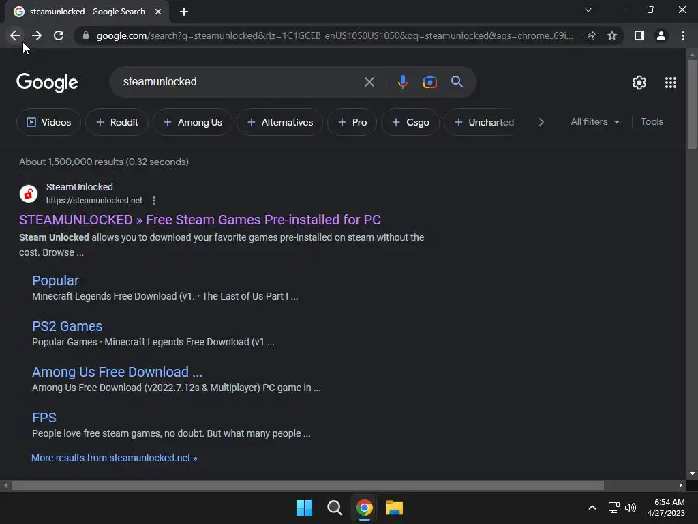The image size is (698, 524).
Task: Submit search with magnifying glass icon
Action: point(457,82)
